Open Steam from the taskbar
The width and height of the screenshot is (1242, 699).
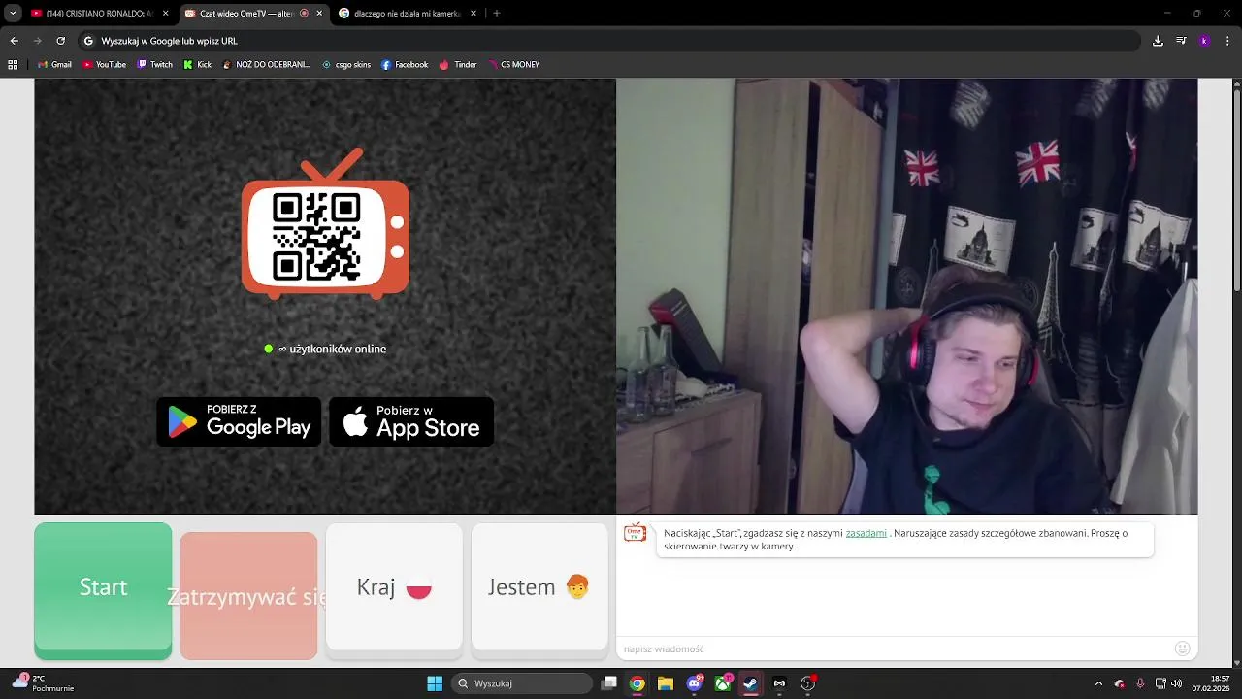(x=751, y=683)
